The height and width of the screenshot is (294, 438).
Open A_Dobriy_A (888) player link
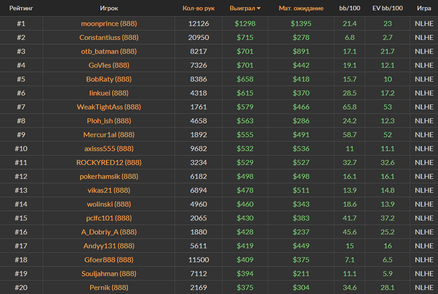pos(109,232)
